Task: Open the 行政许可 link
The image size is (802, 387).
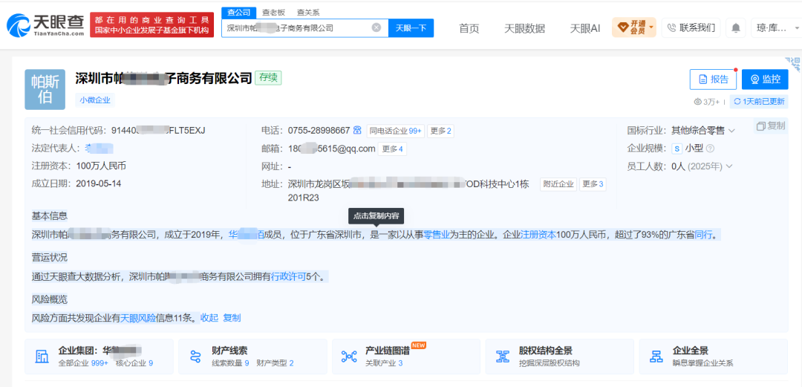Action: click(288, 276)
